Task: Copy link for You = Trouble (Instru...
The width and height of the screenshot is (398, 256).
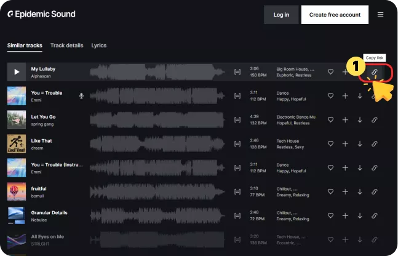Action: click(x=375, y=167)
